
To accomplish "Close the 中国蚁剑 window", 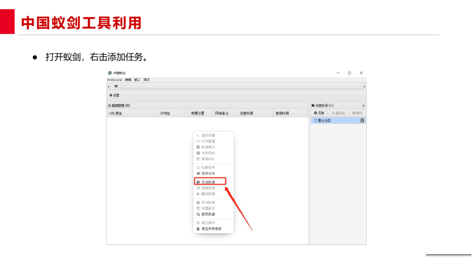I will [361, 73].
